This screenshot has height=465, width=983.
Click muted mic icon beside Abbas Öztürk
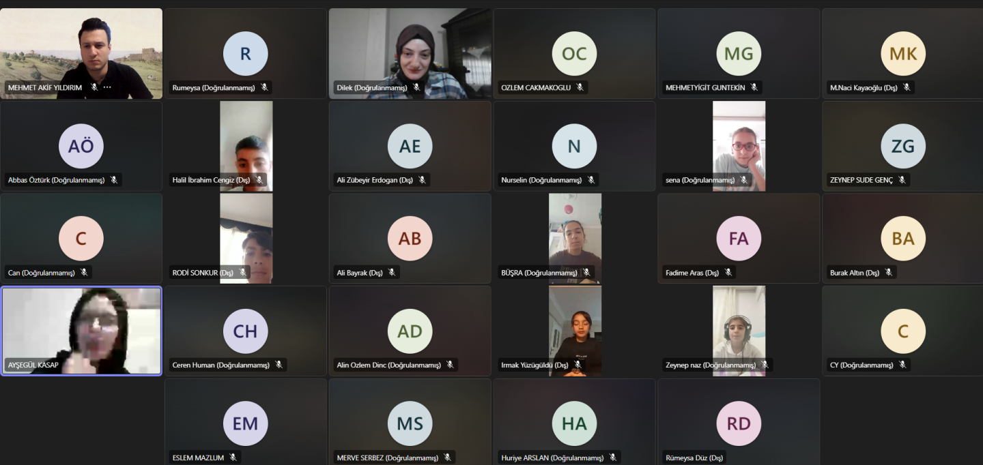point(114,180)
